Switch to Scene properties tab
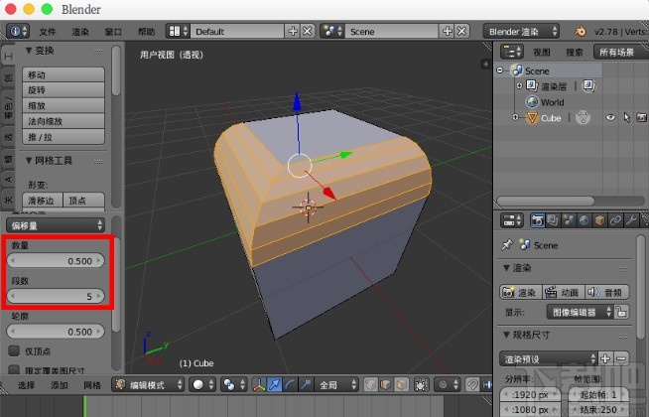Viewport: 649px width, 417px height. [x=569, y=220]
